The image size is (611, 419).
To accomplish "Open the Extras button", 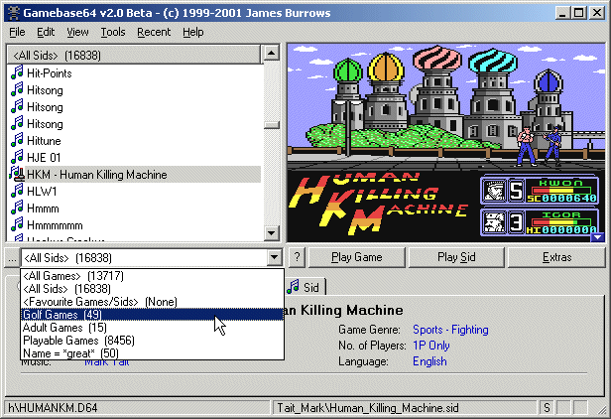I will tap(556, 257).
